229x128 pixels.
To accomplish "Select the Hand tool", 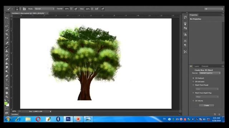I will (x=7, y=93).
